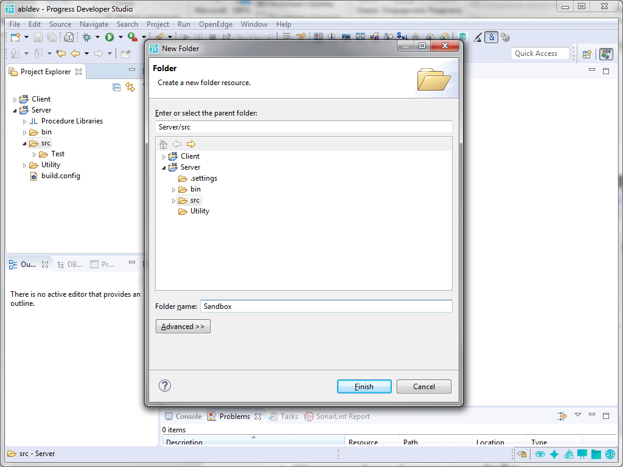Click the Save All toolbar icon
623x467 pixels.
pos(52,37)
